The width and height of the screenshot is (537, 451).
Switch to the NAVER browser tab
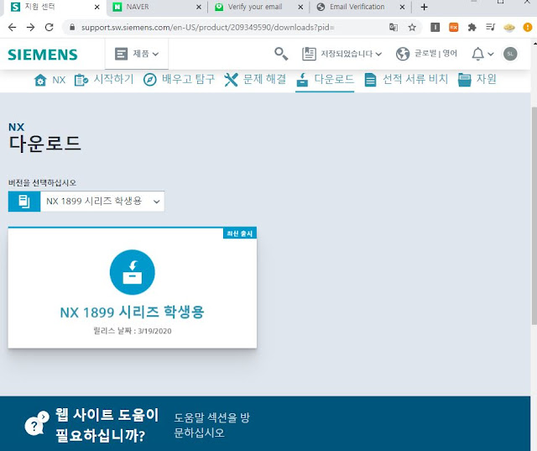(153, 7)
